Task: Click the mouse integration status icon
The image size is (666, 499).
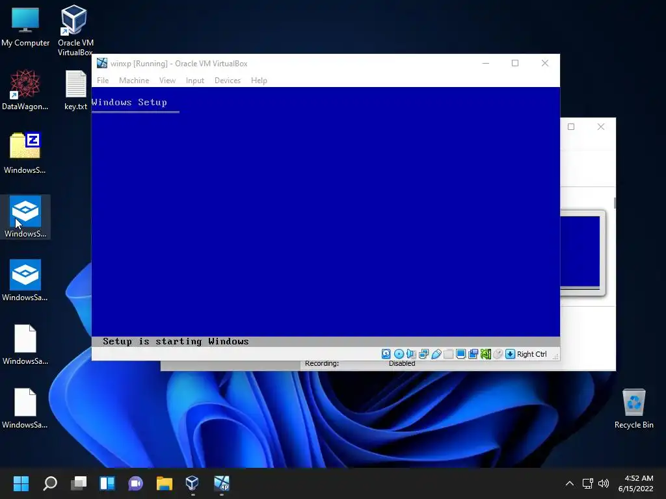Action: 498,354
